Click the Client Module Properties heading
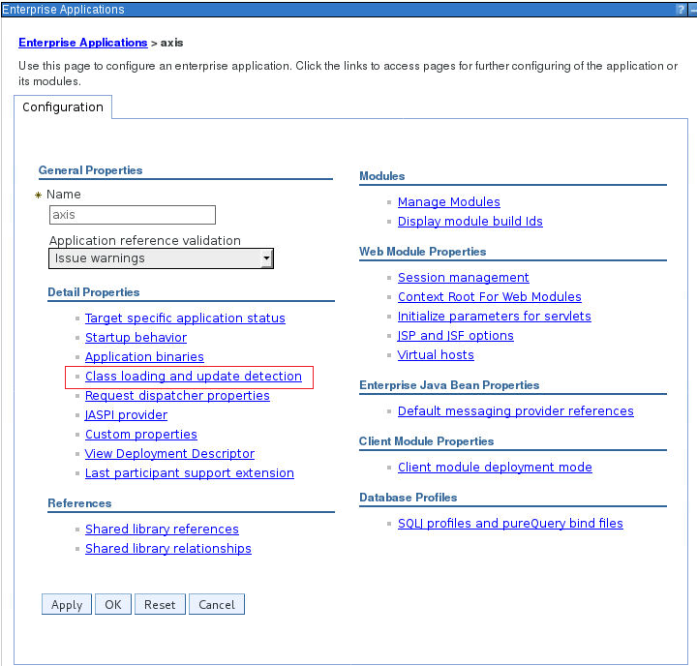This screenshot has width=697, height=666. (x=426, y=441)
